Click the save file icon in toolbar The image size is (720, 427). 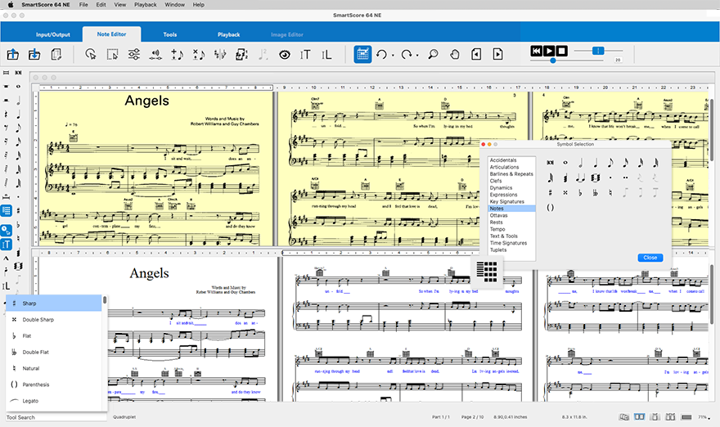coord(34,55)
